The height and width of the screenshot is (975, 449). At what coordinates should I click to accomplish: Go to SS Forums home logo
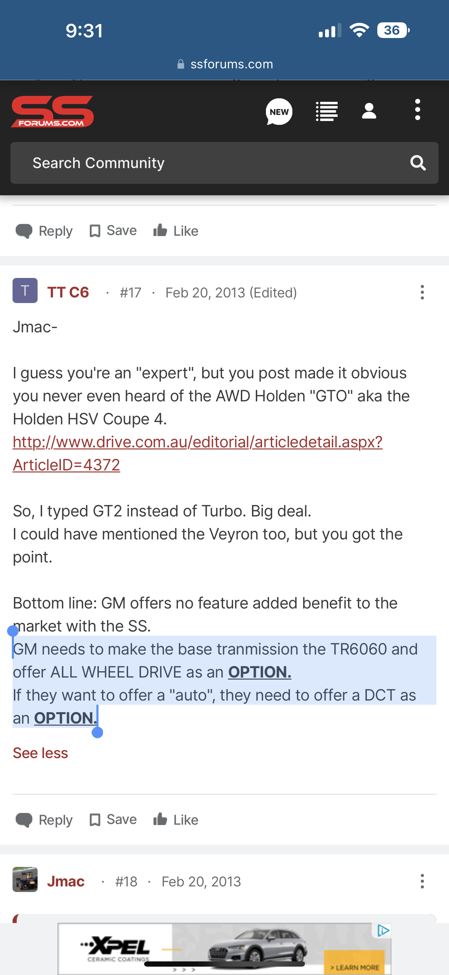click(53, 112)
